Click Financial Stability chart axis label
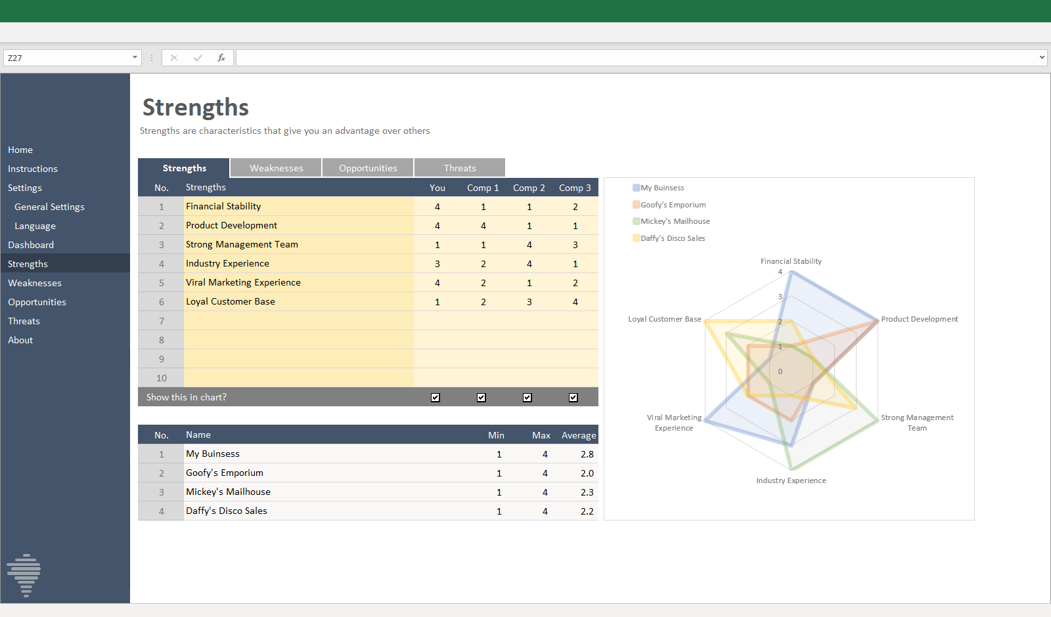This screenshot has width=1051, height=617. click(x=791, y=261)
